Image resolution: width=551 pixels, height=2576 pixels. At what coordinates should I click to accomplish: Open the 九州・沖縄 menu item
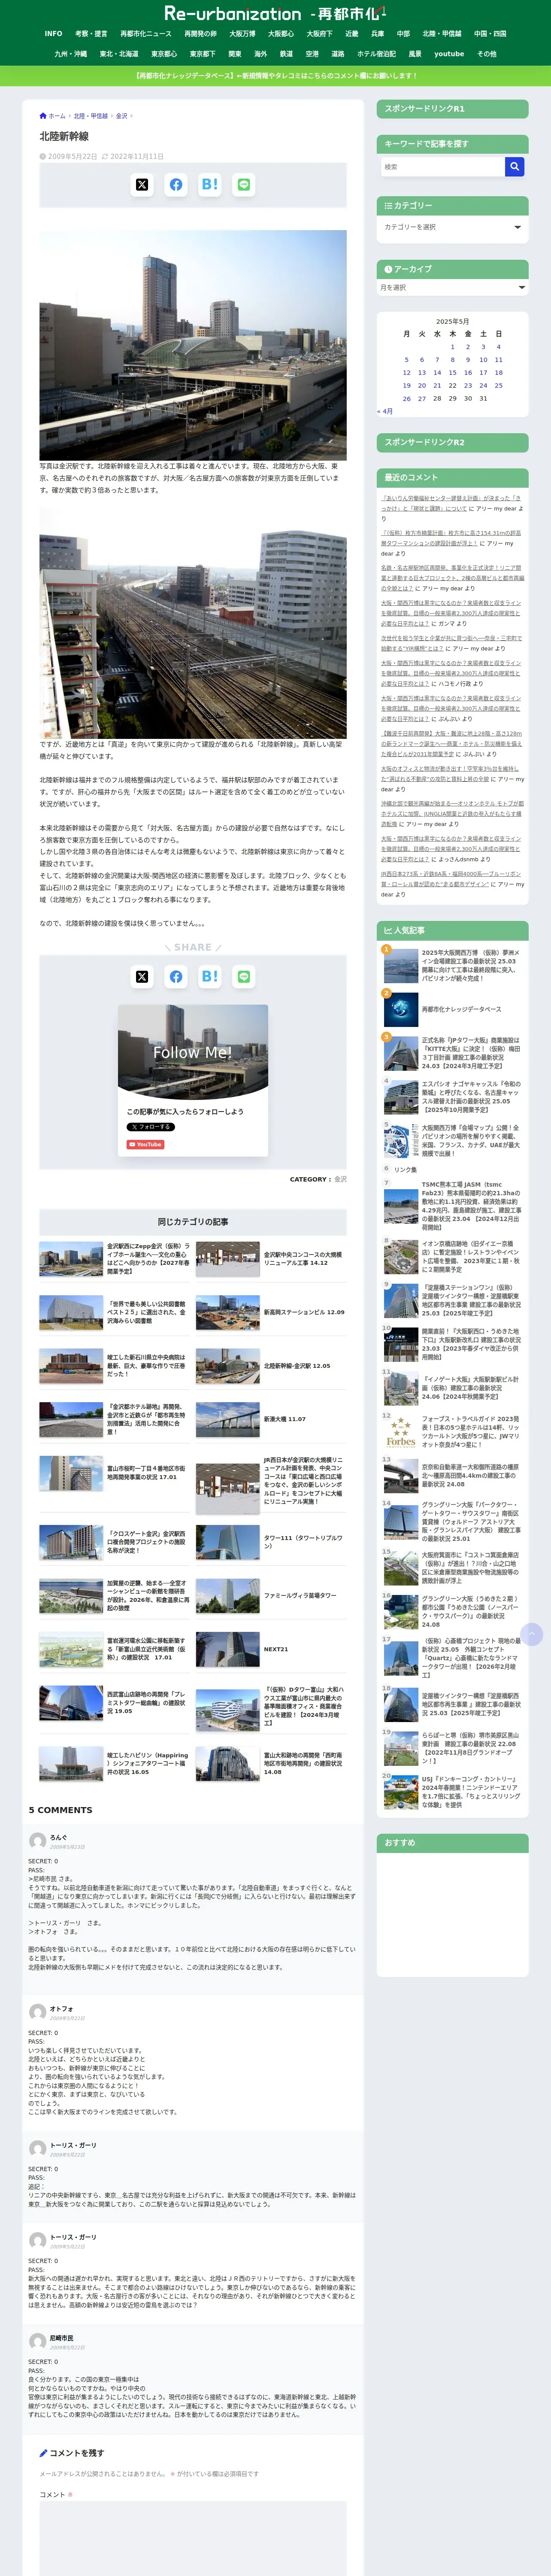pyautogui.click(x=70, y=54)
